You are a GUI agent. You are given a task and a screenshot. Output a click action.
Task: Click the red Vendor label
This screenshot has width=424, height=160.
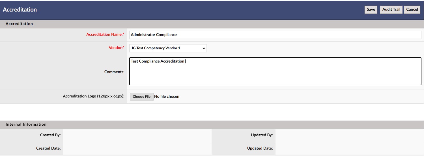[x=117, y=48]
